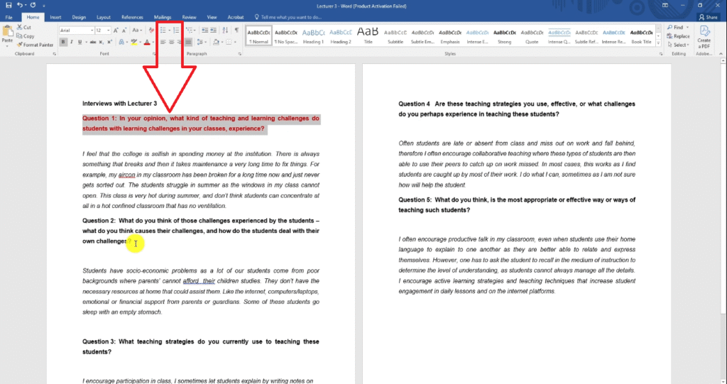This screenshot has height=384, width=727.
Task: Apply bulleted list formatting
Action: tap(163, 31)
